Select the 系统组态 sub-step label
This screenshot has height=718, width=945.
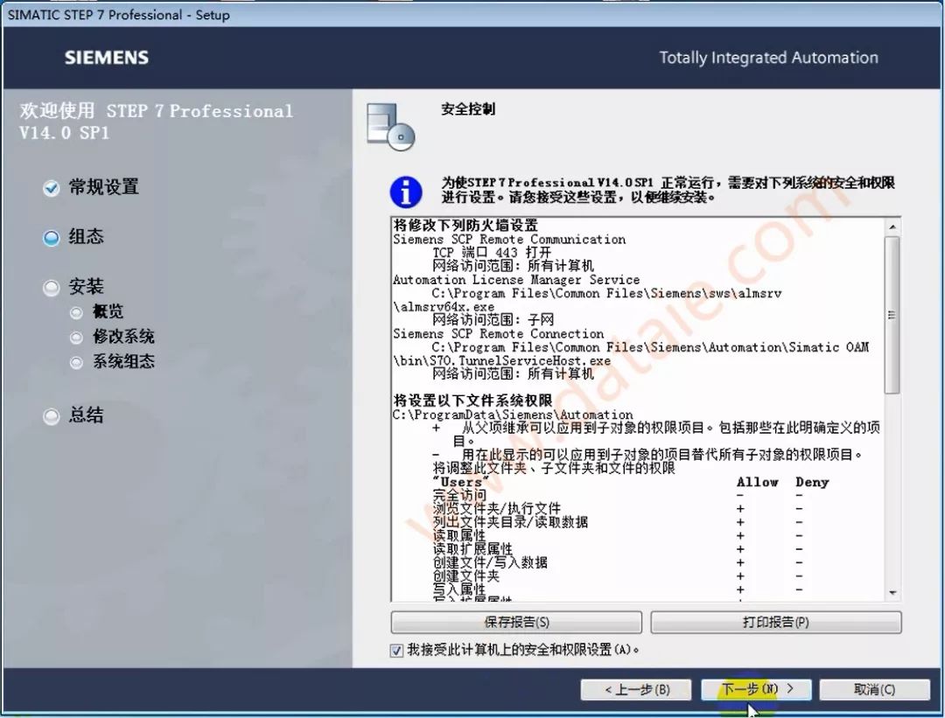(123, 361)
